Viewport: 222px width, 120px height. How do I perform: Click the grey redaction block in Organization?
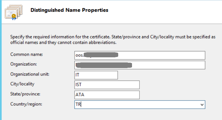(x=104, y=65)
